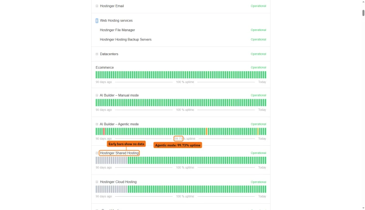Viewport: 365px width, 210px height.
Task: Click the Datacenters label
Action: tap(109, 54)
